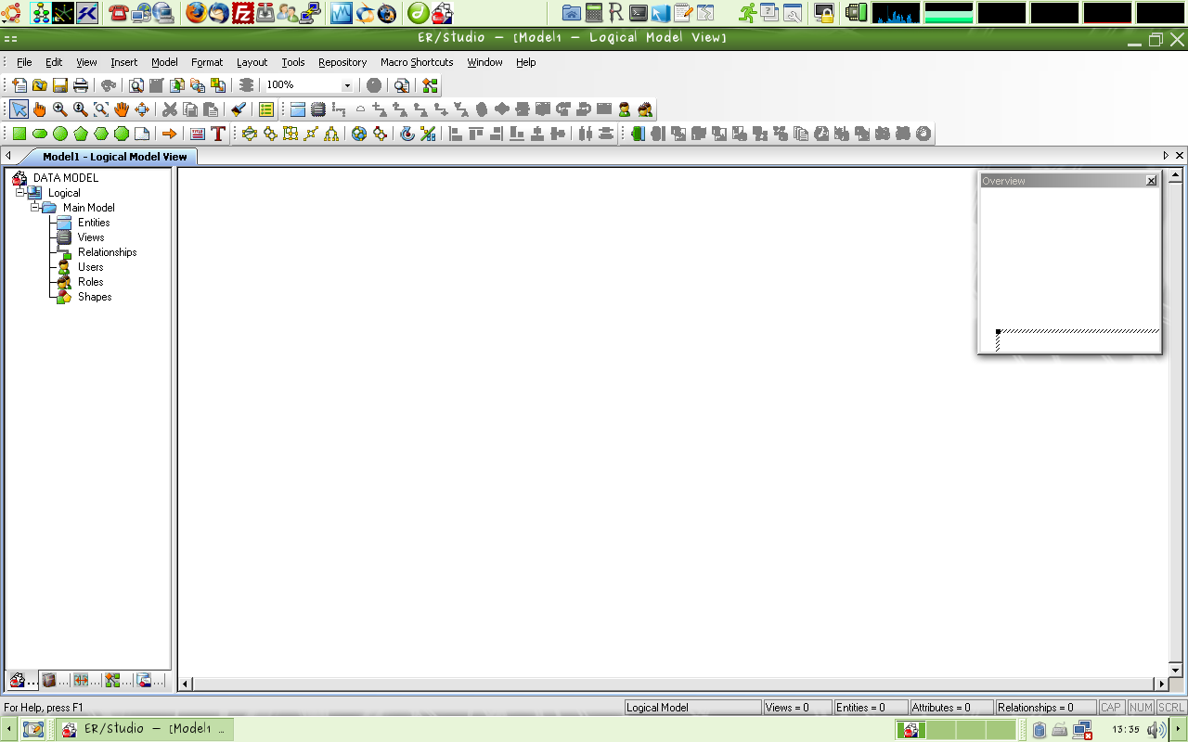
Task: Switch to the Data Model explorer tab
Action: pos(23,680)
